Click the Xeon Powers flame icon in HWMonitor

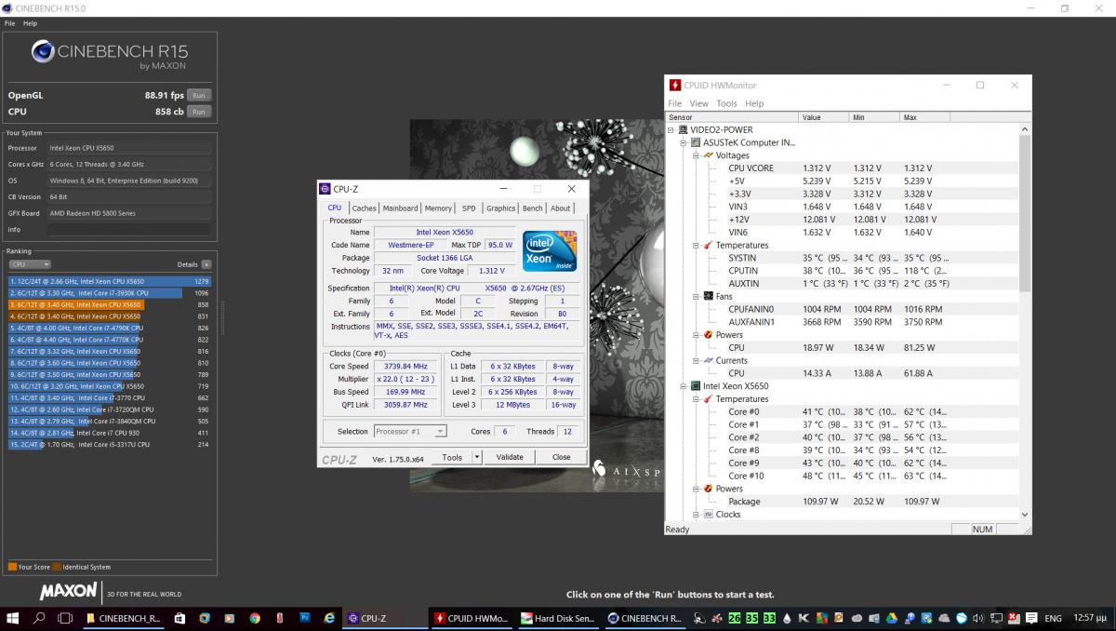[709, 489]
